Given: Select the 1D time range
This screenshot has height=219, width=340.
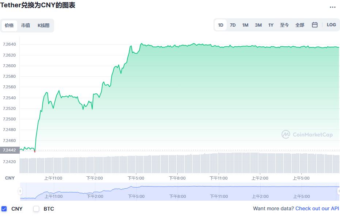Looking at the screenshot, I should point(221,24).
